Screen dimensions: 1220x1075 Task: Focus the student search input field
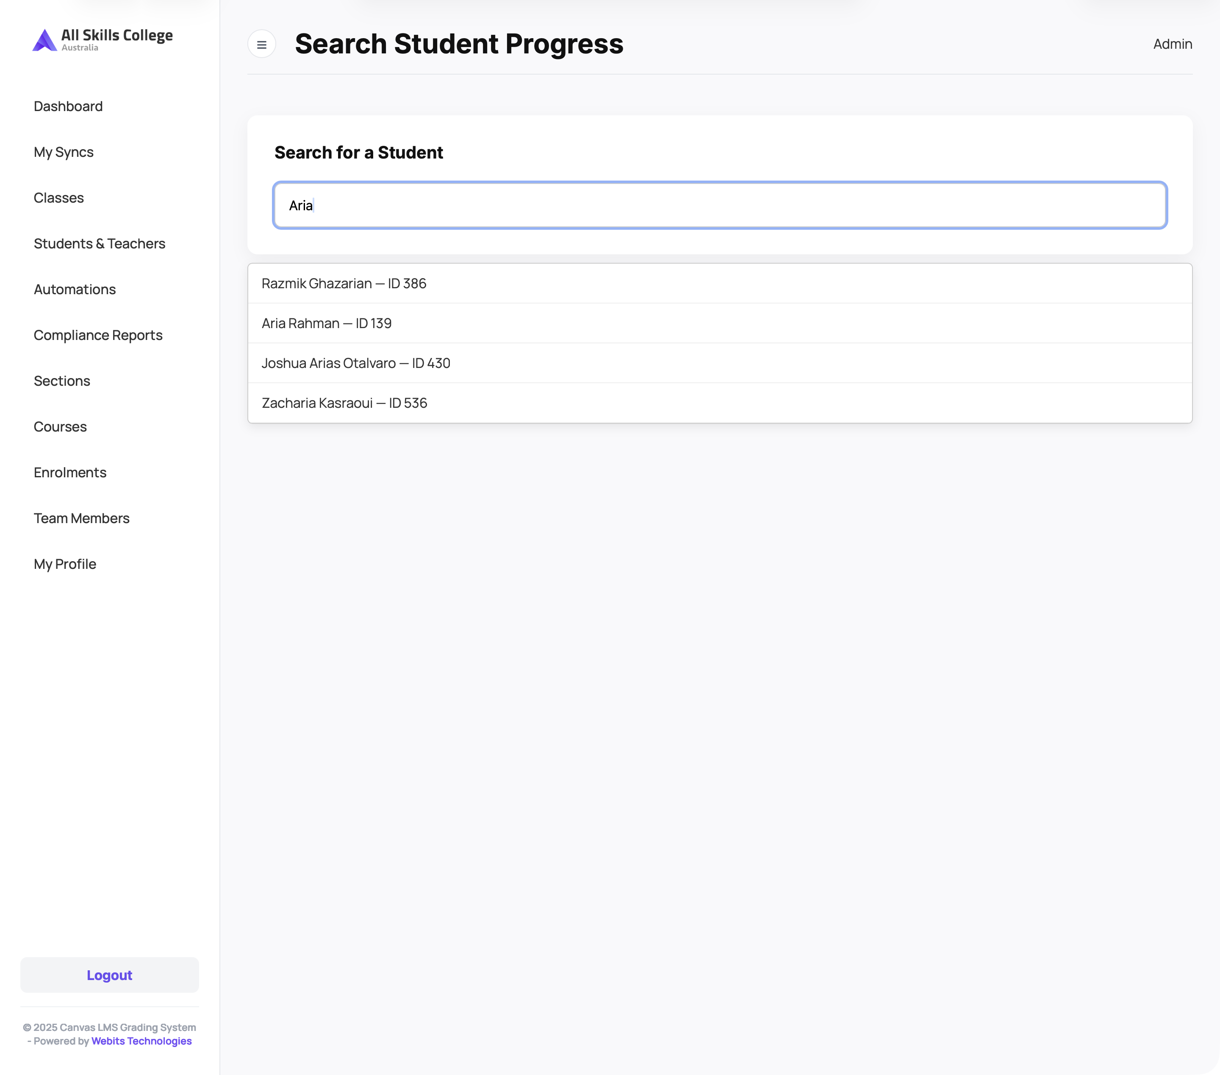click(x=720, y=206)
